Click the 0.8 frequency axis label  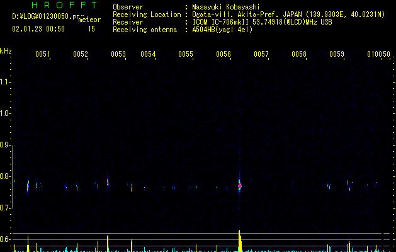click(x=5, y=176)
